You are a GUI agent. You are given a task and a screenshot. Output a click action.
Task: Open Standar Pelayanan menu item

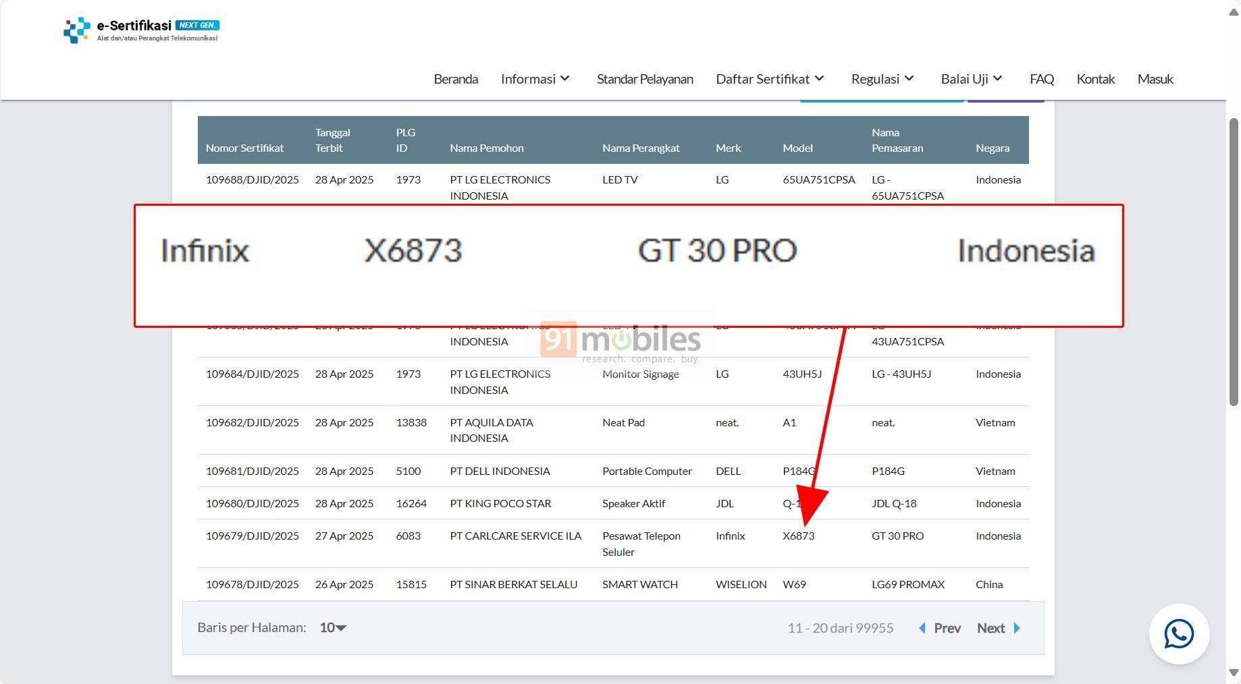coord(645,79)
